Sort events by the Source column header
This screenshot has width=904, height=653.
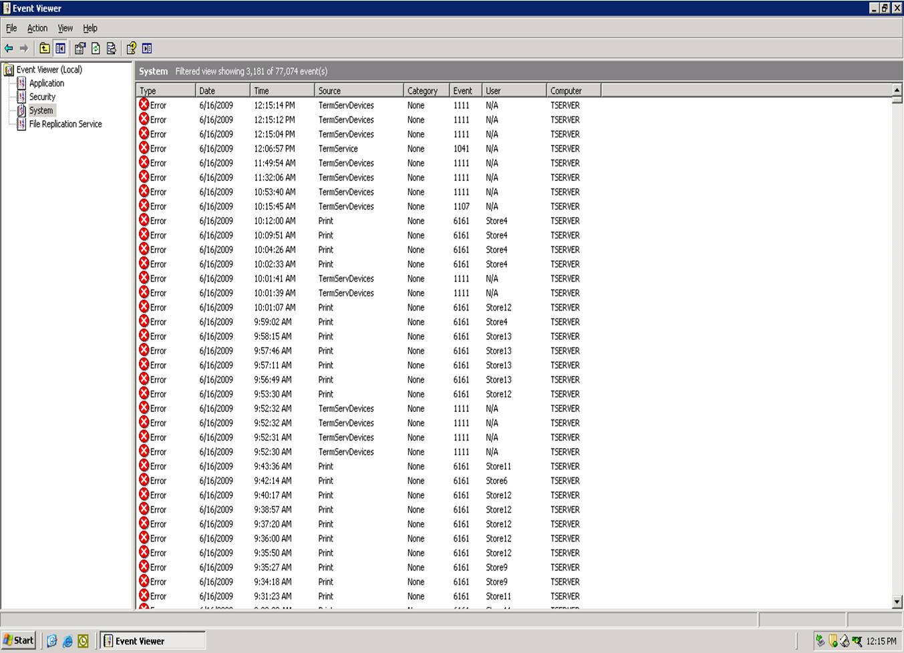point(358,90)
